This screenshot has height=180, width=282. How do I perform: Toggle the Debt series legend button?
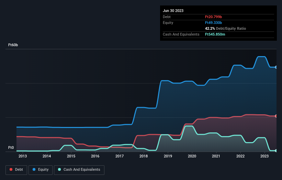click(16, 170)
